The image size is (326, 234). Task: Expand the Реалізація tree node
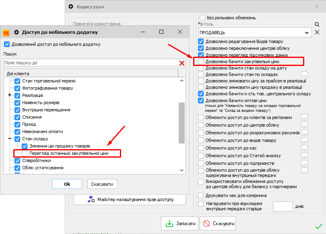(x=10, y=95)
